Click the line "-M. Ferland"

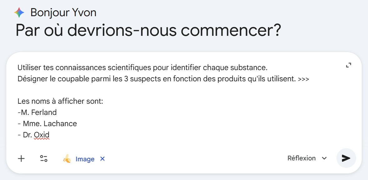click(x=37, y=112)
